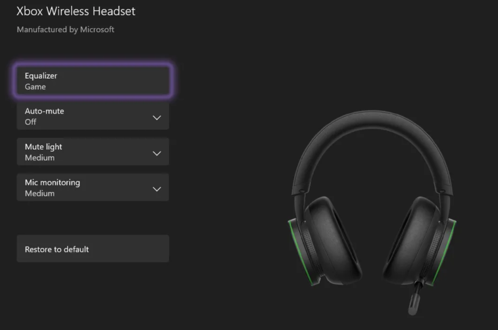498x330 pixels.
Task: Click the Medium value under Mute light
Action: pyautogui.click(x=40, y=157)
